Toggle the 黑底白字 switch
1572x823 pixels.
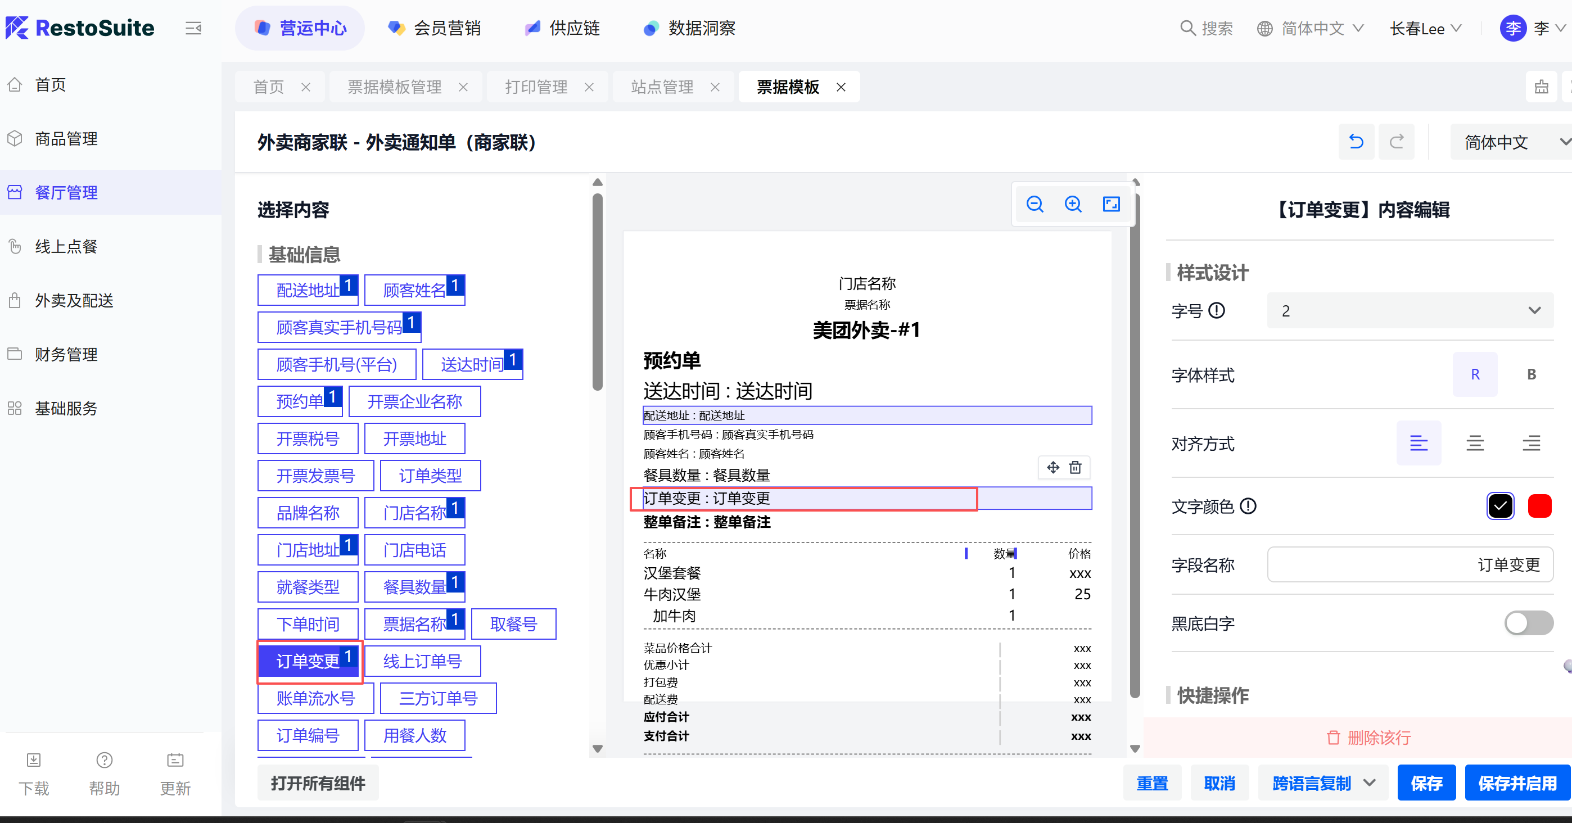pyautogui.click(x=1528, y=623)
